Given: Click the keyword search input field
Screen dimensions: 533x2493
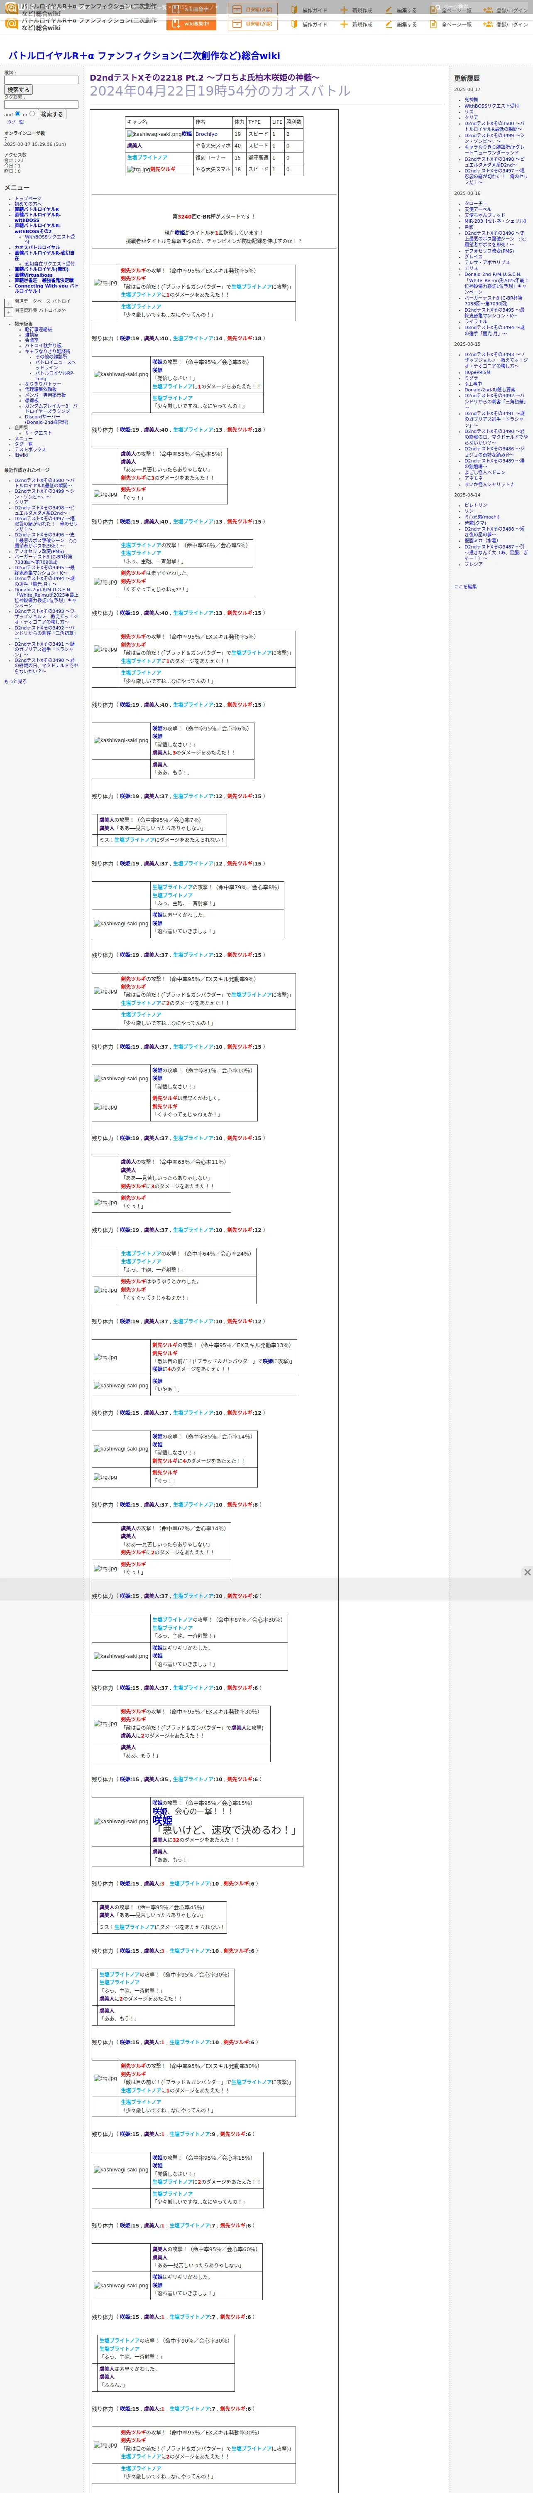Looking at the screenshot, I should click(x=41, y=80).
